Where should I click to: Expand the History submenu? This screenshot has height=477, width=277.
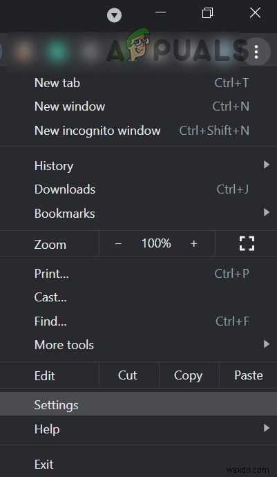coord(138,166)
